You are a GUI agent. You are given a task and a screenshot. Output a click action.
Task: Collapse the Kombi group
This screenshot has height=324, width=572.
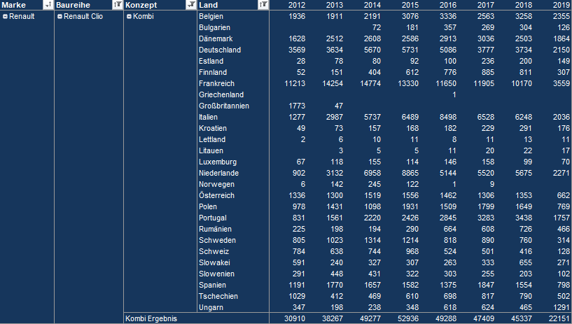tap(129, 16)
